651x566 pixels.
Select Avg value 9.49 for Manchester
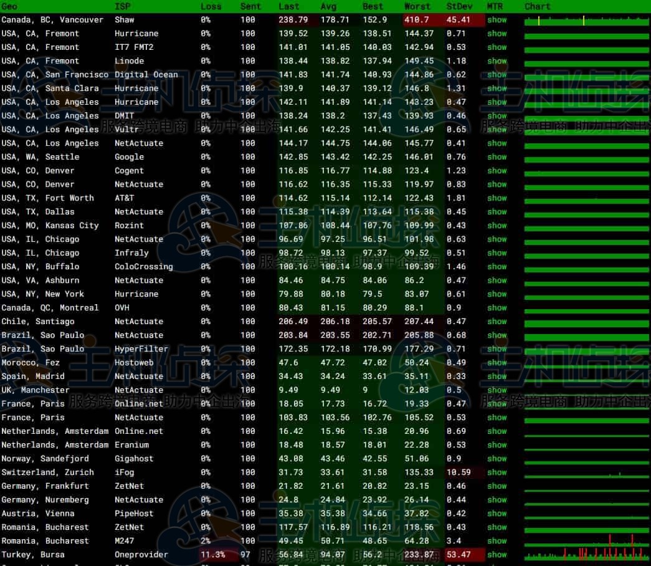[x=330, y=390]
